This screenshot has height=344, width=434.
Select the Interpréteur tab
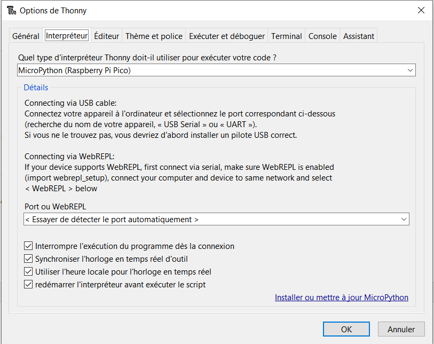[x=67, y=36]
